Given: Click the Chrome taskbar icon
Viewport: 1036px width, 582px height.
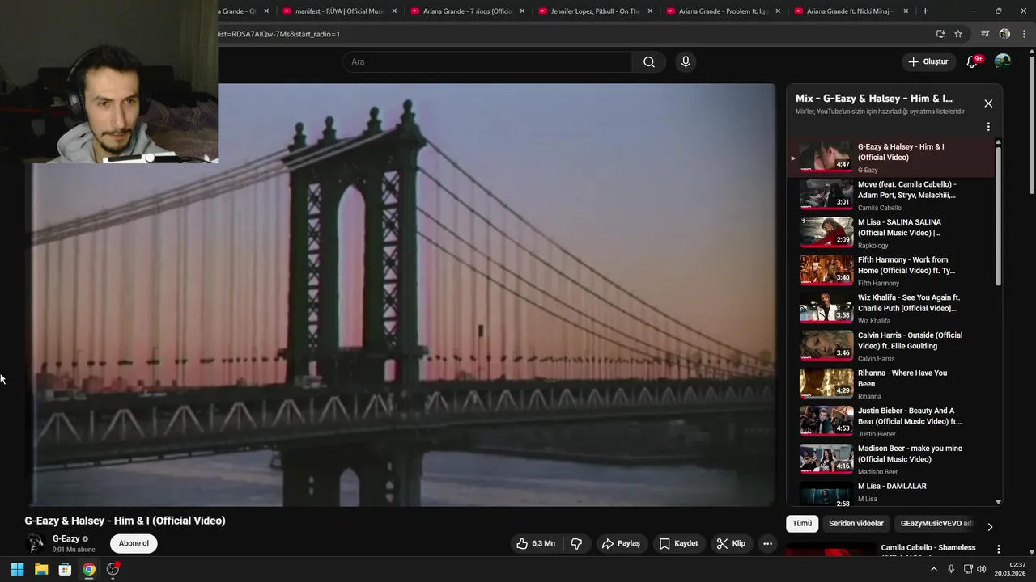Looking at the screenshot, I should pyautogui.click(x=89, y=569).
